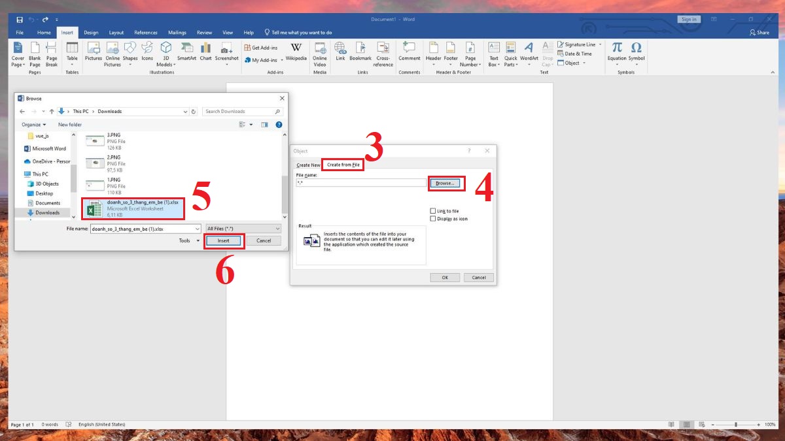Click New folder in Browse dialog
Image resolution: width=785 pixels, height=441 pixels.
[70, 124]
